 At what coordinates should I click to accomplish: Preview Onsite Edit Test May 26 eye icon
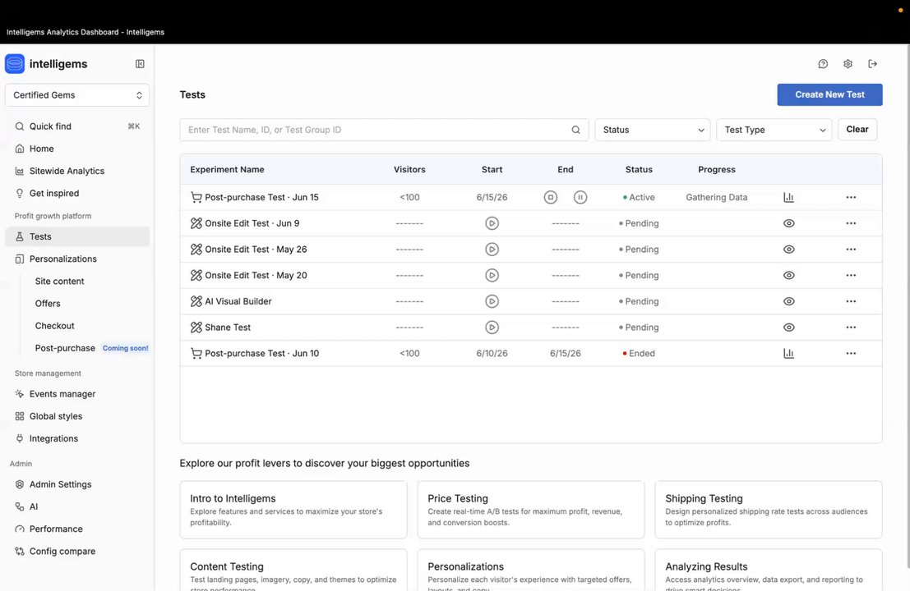click(788, 250)
